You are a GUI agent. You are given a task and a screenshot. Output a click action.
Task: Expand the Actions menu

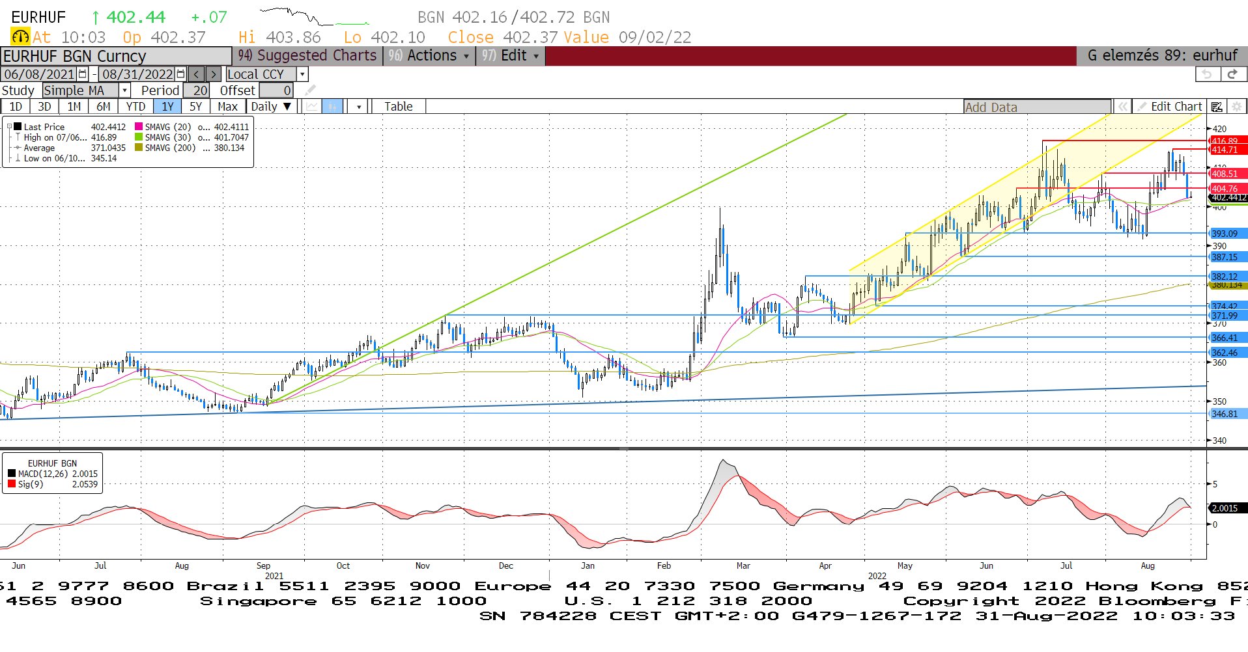click(429, 56)
